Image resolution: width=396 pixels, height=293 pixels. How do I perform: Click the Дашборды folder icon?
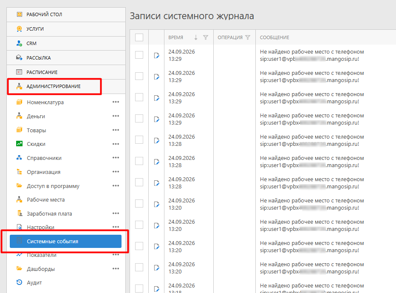19,268
